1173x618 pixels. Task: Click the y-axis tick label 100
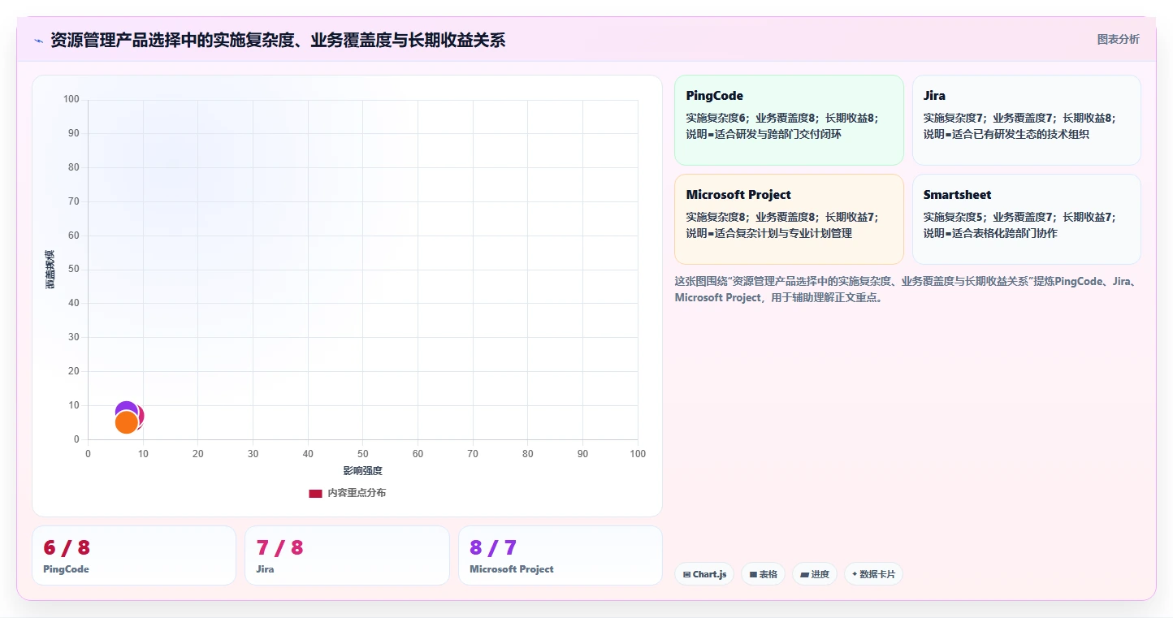coord(71,99)
